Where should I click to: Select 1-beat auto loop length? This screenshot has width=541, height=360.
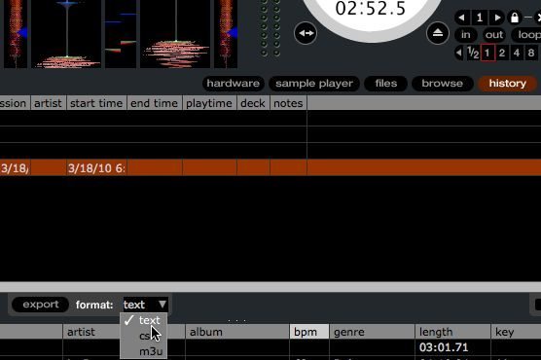487,53
